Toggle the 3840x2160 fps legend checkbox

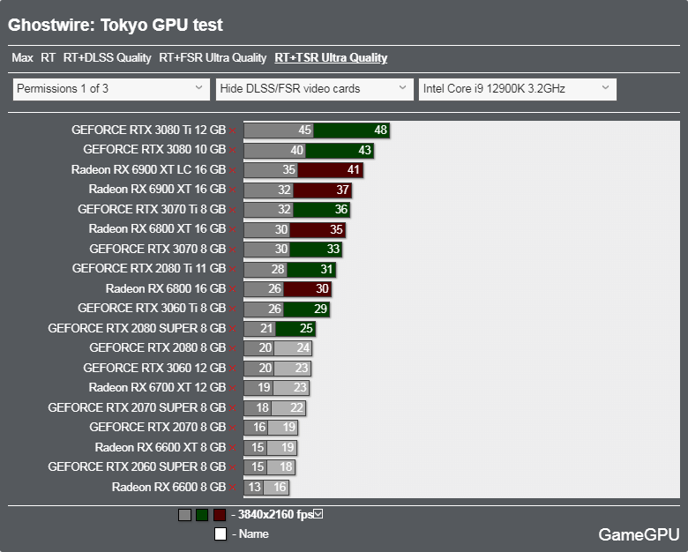(x=318, y=514)
